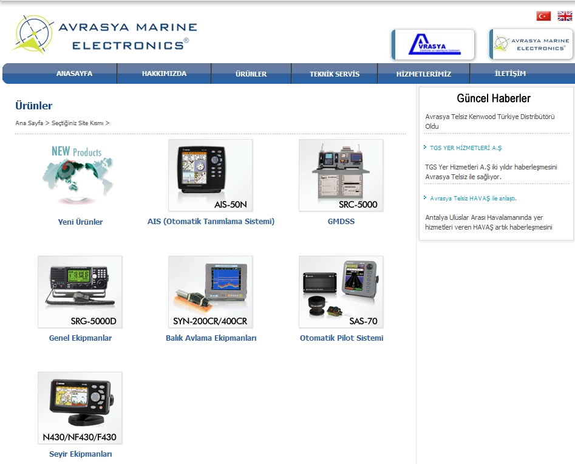Open the Otomatik Pilot Sistemi link

click(x=341, y=338)
